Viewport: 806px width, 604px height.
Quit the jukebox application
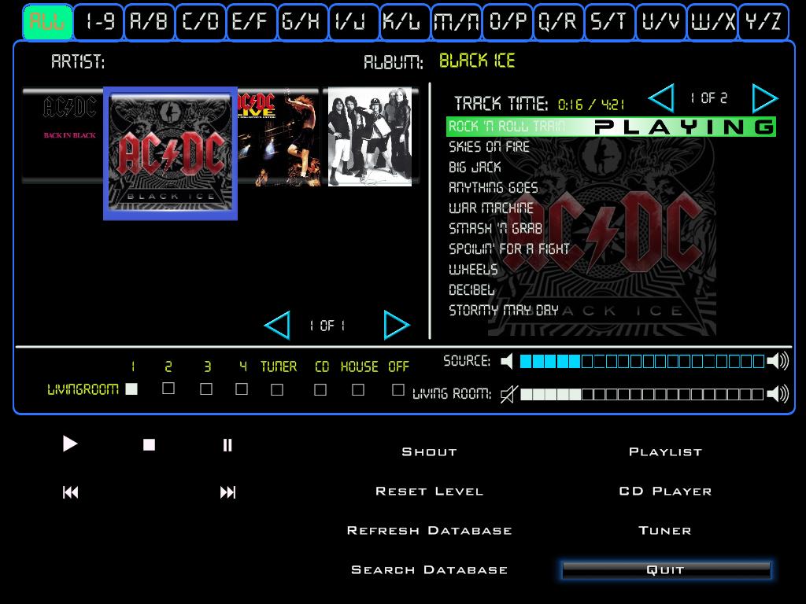(666, 570)
